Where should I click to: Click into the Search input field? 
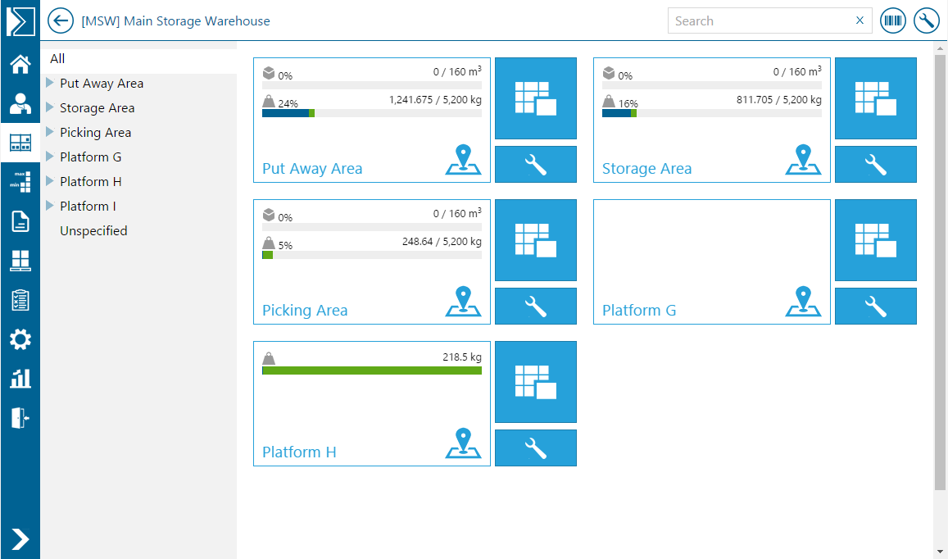[760, 21]
